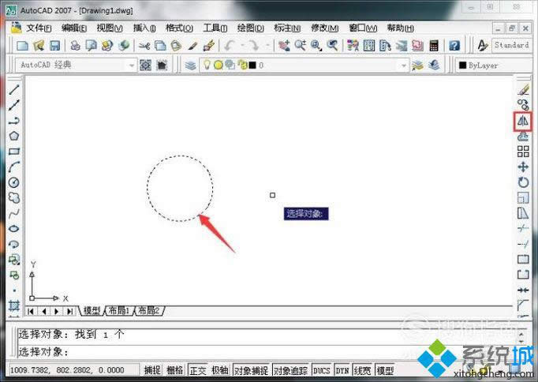
Task: Click the black layer color swatch
Action: pyautogui.click(x=252, y=65)
